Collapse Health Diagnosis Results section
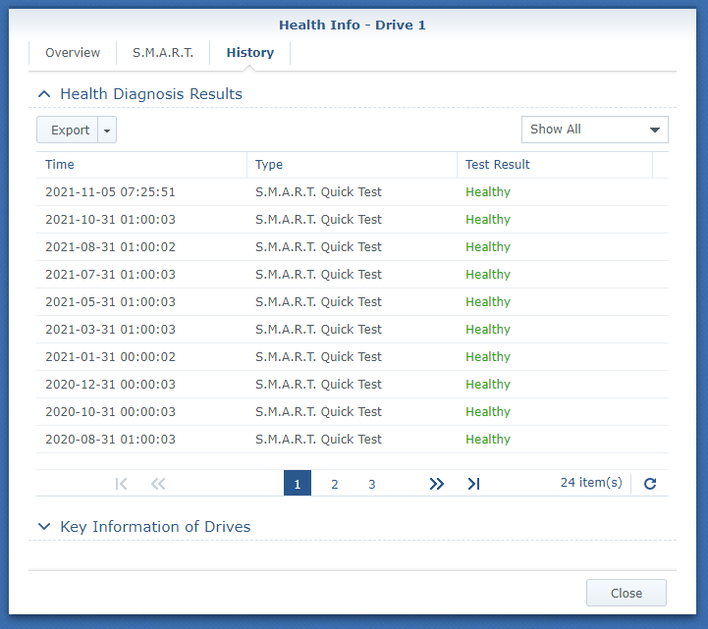The height and width of the screenshot is (629, 708). (x=44, y=94)
